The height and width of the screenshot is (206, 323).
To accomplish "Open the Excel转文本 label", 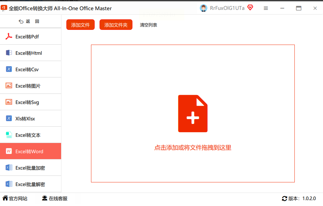I will click(28, 135).
